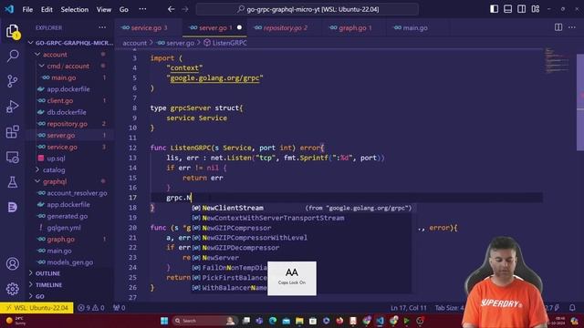The height and width of the screenshot is (328, 584).
Task: Split the editor right
Action: [x=558, y=27]
